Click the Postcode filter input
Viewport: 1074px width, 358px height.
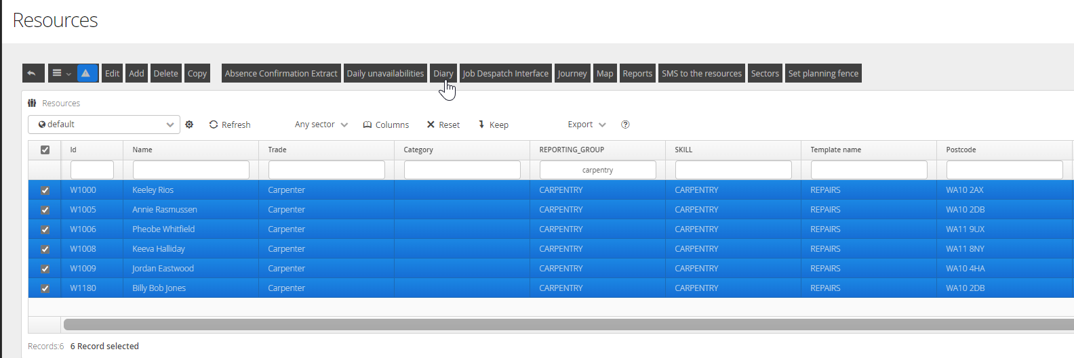click(1005, 170)
